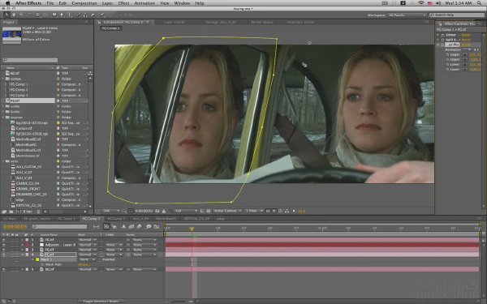Switch to the FG Comp 1 timeline tab
The width and height of the screenshot is (487, 304).
(x=66, y=219)
